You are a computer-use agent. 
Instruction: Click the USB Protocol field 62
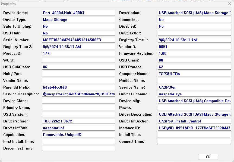tap(195, 67)
